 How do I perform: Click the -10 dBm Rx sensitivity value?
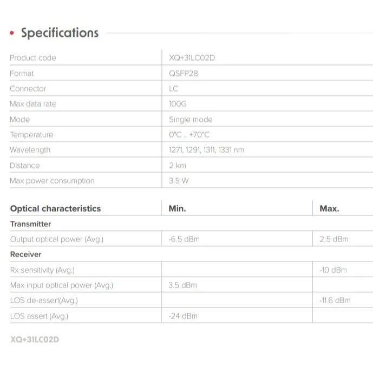pyautogui.click(x=333, y=270)
